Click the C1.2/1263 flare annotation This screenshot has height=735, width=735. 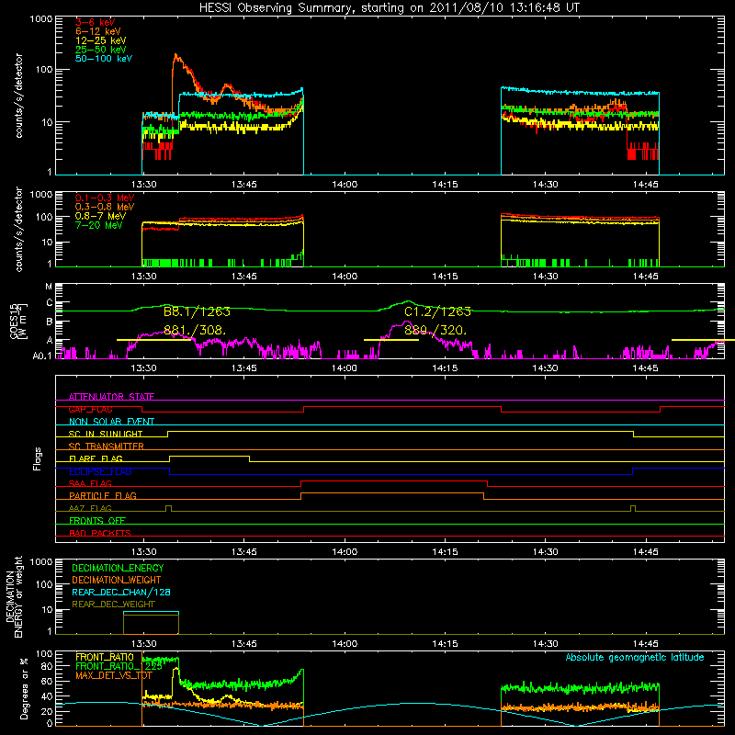(x=438, y=311)
